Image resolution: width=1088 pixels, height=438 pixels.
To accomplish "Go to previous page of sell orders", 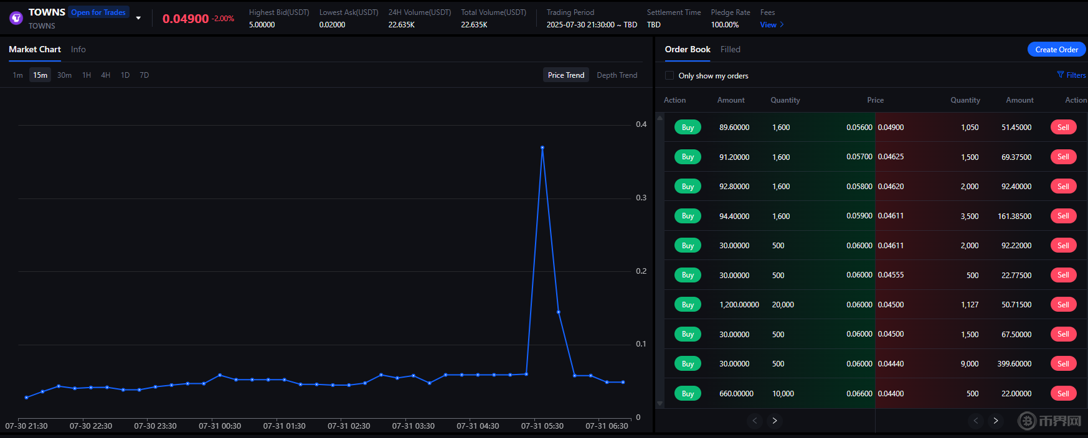I will 976,421.
